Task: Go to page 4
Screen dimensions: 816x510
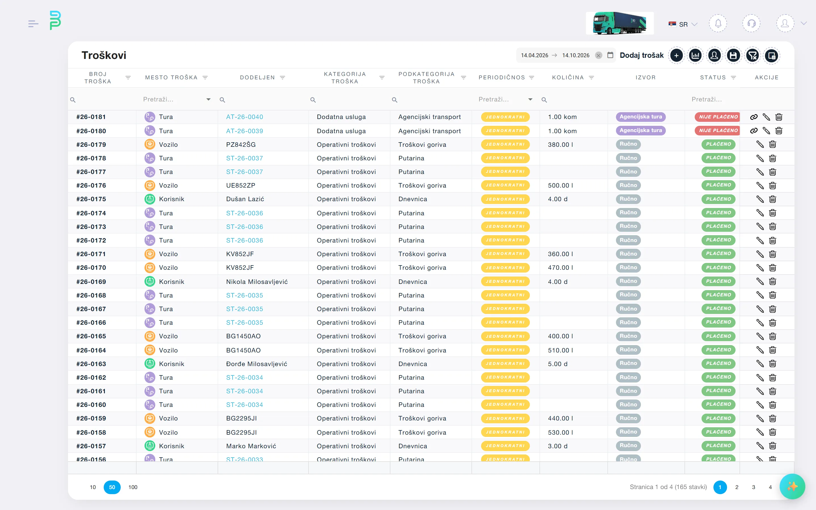Action: pos(770,487)
